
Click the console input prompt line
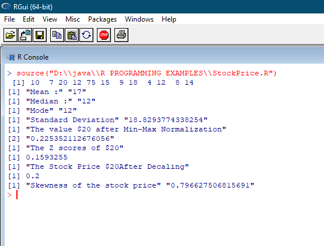12,195
